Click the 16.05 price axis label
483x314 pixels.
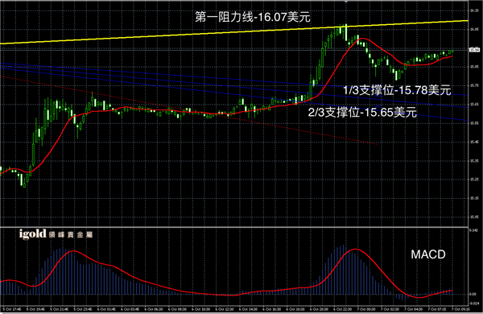click(474, 30)
